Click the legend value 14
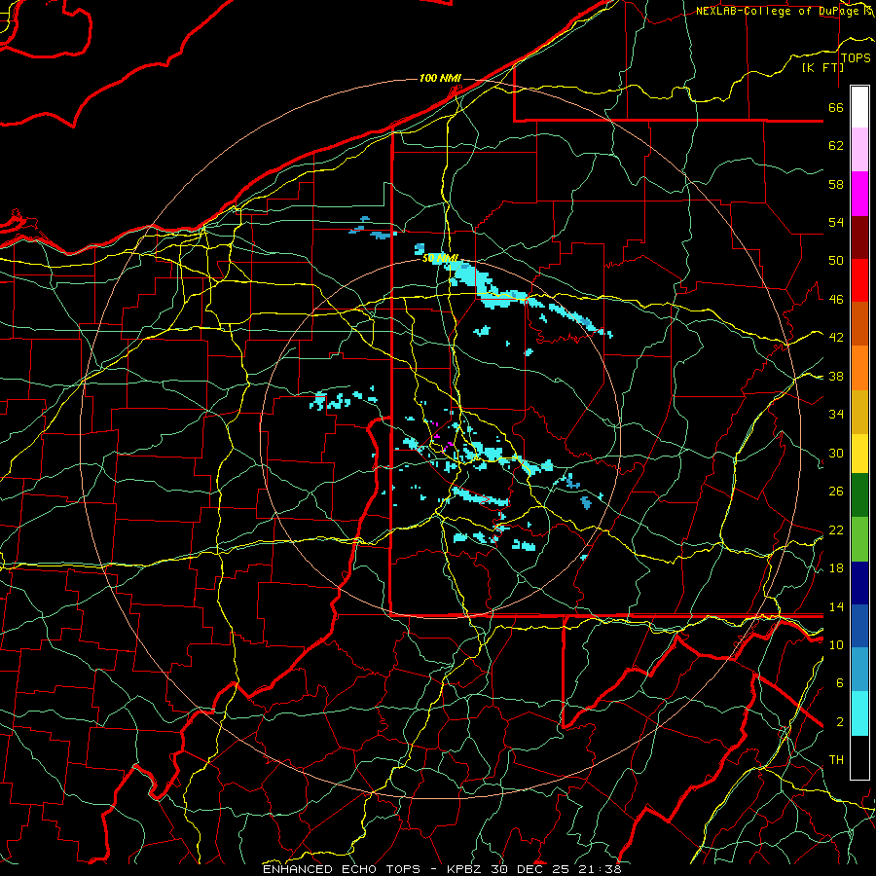 tap(836, 606)
